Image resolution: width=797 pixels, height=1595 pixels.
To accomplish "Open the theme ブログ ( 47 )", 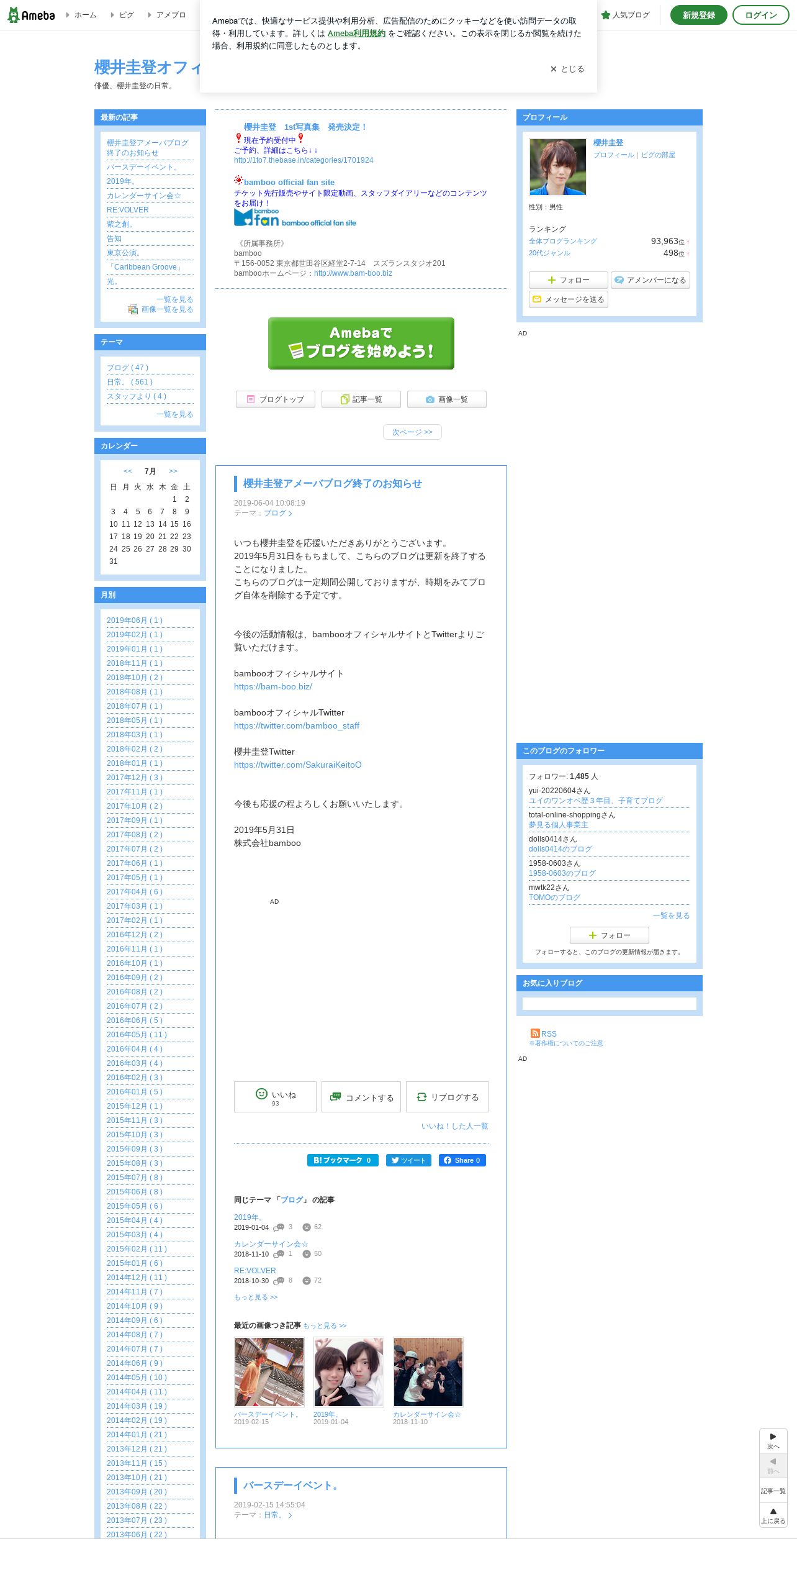I will [x=128, y=368].
